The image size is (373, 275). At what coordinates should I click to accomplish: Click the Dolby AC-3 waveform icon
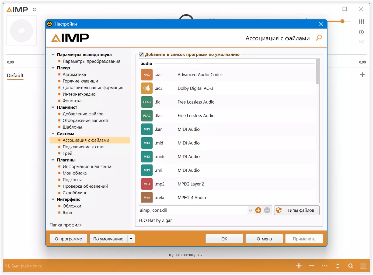click(x=147, y=88)
